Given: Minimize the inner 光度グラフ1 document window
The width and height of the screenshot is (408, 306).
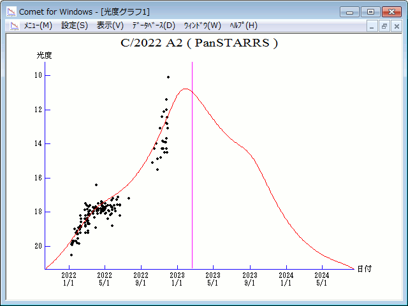Looking at the screenshot, I should point(372,26).
